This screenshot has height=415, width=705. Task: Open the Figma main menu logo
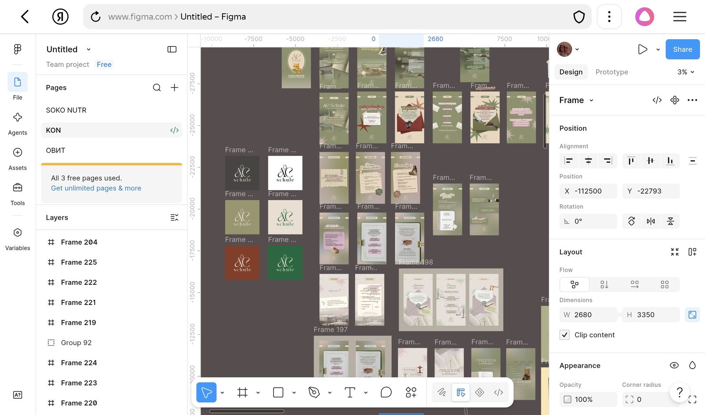[18, 49]
